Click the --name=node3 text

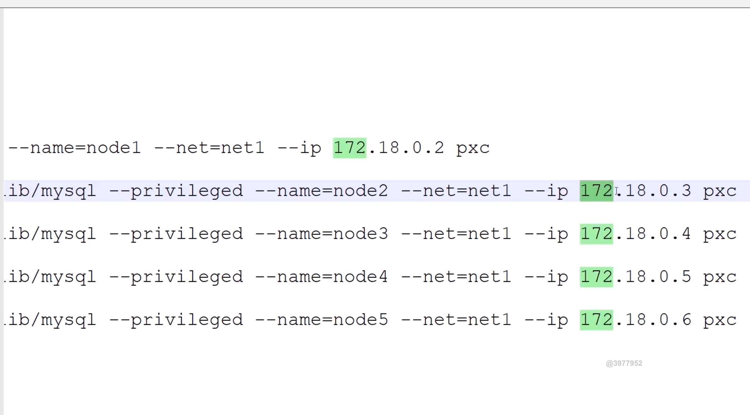click(x=321, y=234)
